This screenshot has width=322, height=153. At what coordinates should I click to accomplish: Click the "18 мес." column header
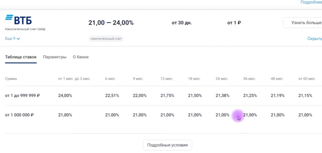pyautogui.click(x=194, y=79)
